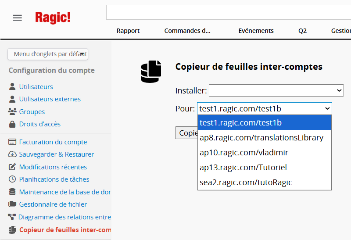Expand the Installer dropdown
This screenshot has height=240, width=351.
[276, 90]
